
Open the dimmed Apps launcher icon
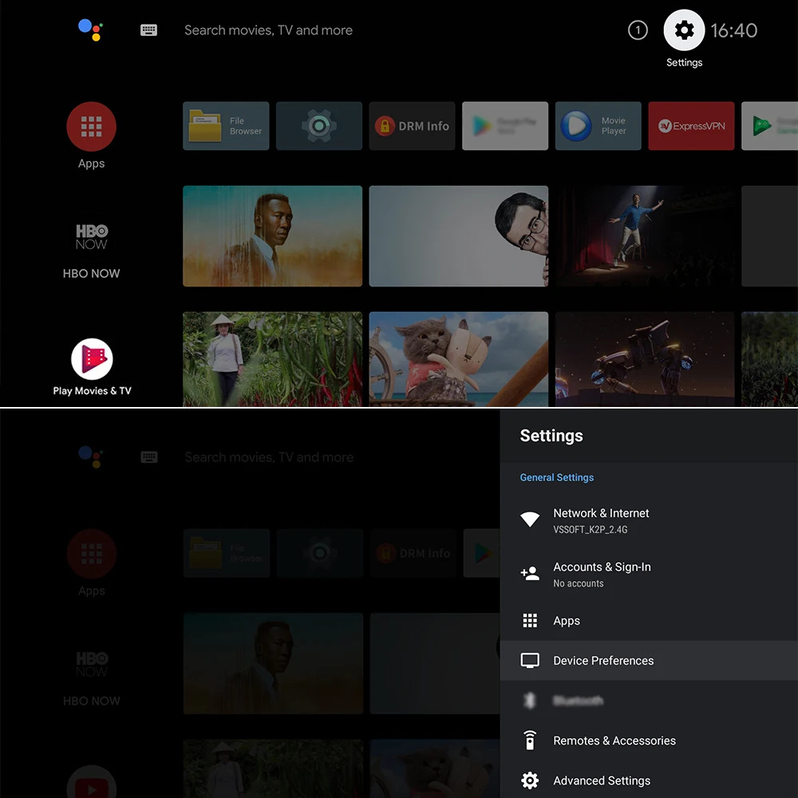(x=92, y=554)
